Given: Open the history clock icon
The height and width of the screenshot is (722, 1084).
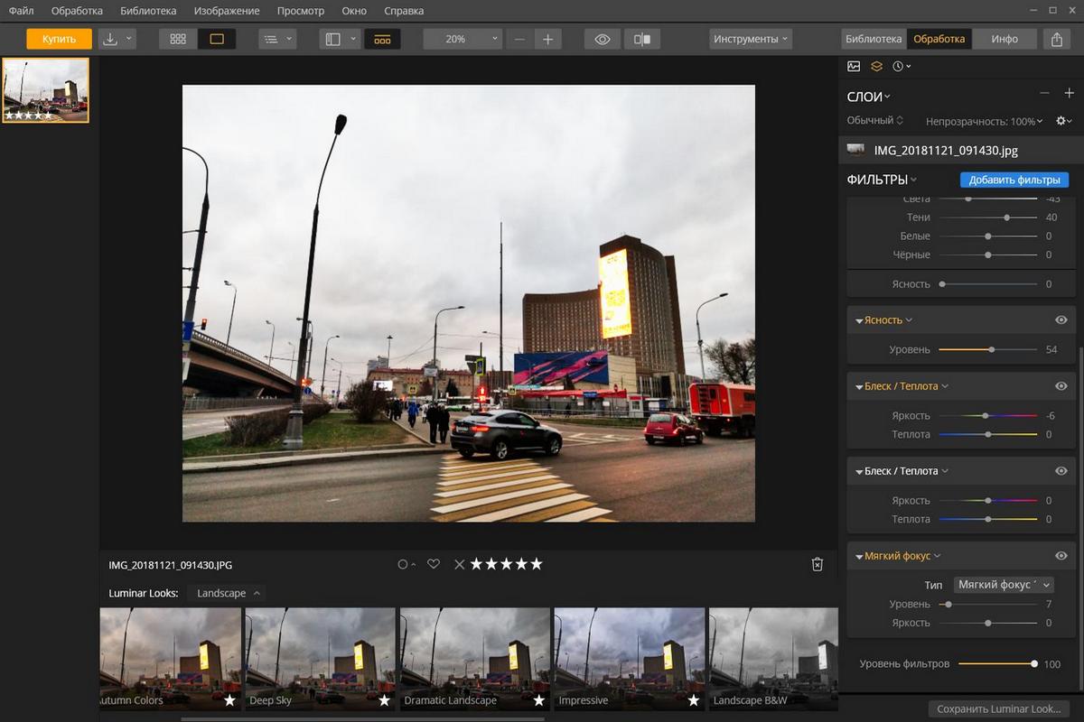Looking at the screenshot, I should tap(899, 65).
